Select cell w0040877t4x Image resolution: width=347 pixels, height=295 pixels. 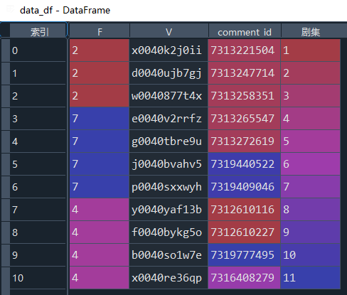point(169,96)
